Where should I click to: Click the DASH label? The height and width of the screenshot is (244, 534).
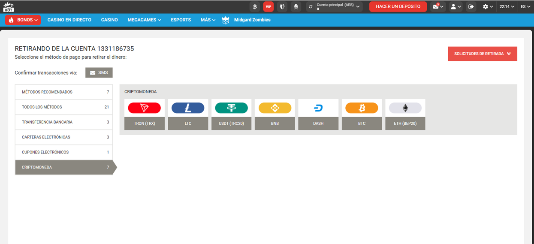[318, 124]
